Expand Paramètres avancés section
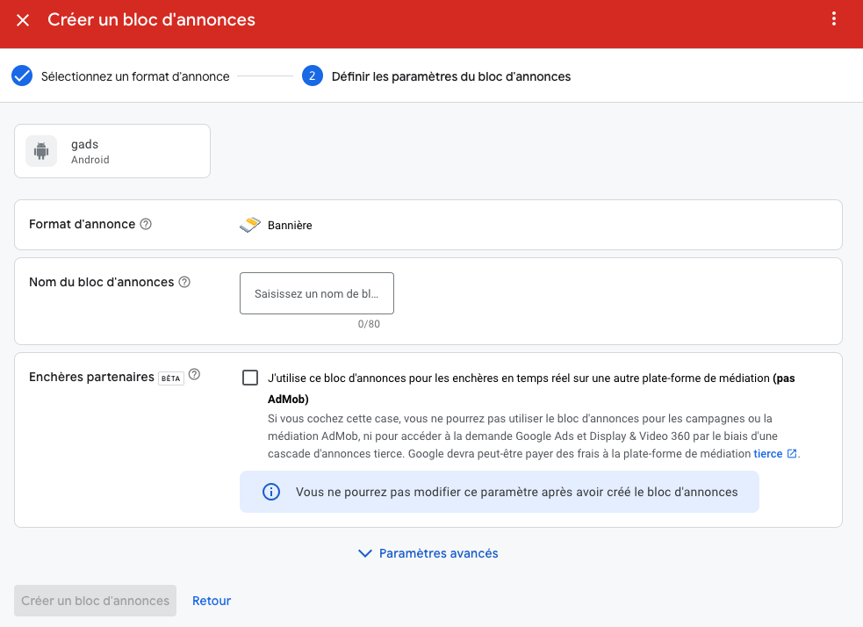Screen dimensions: 863x627 point(428,553)
